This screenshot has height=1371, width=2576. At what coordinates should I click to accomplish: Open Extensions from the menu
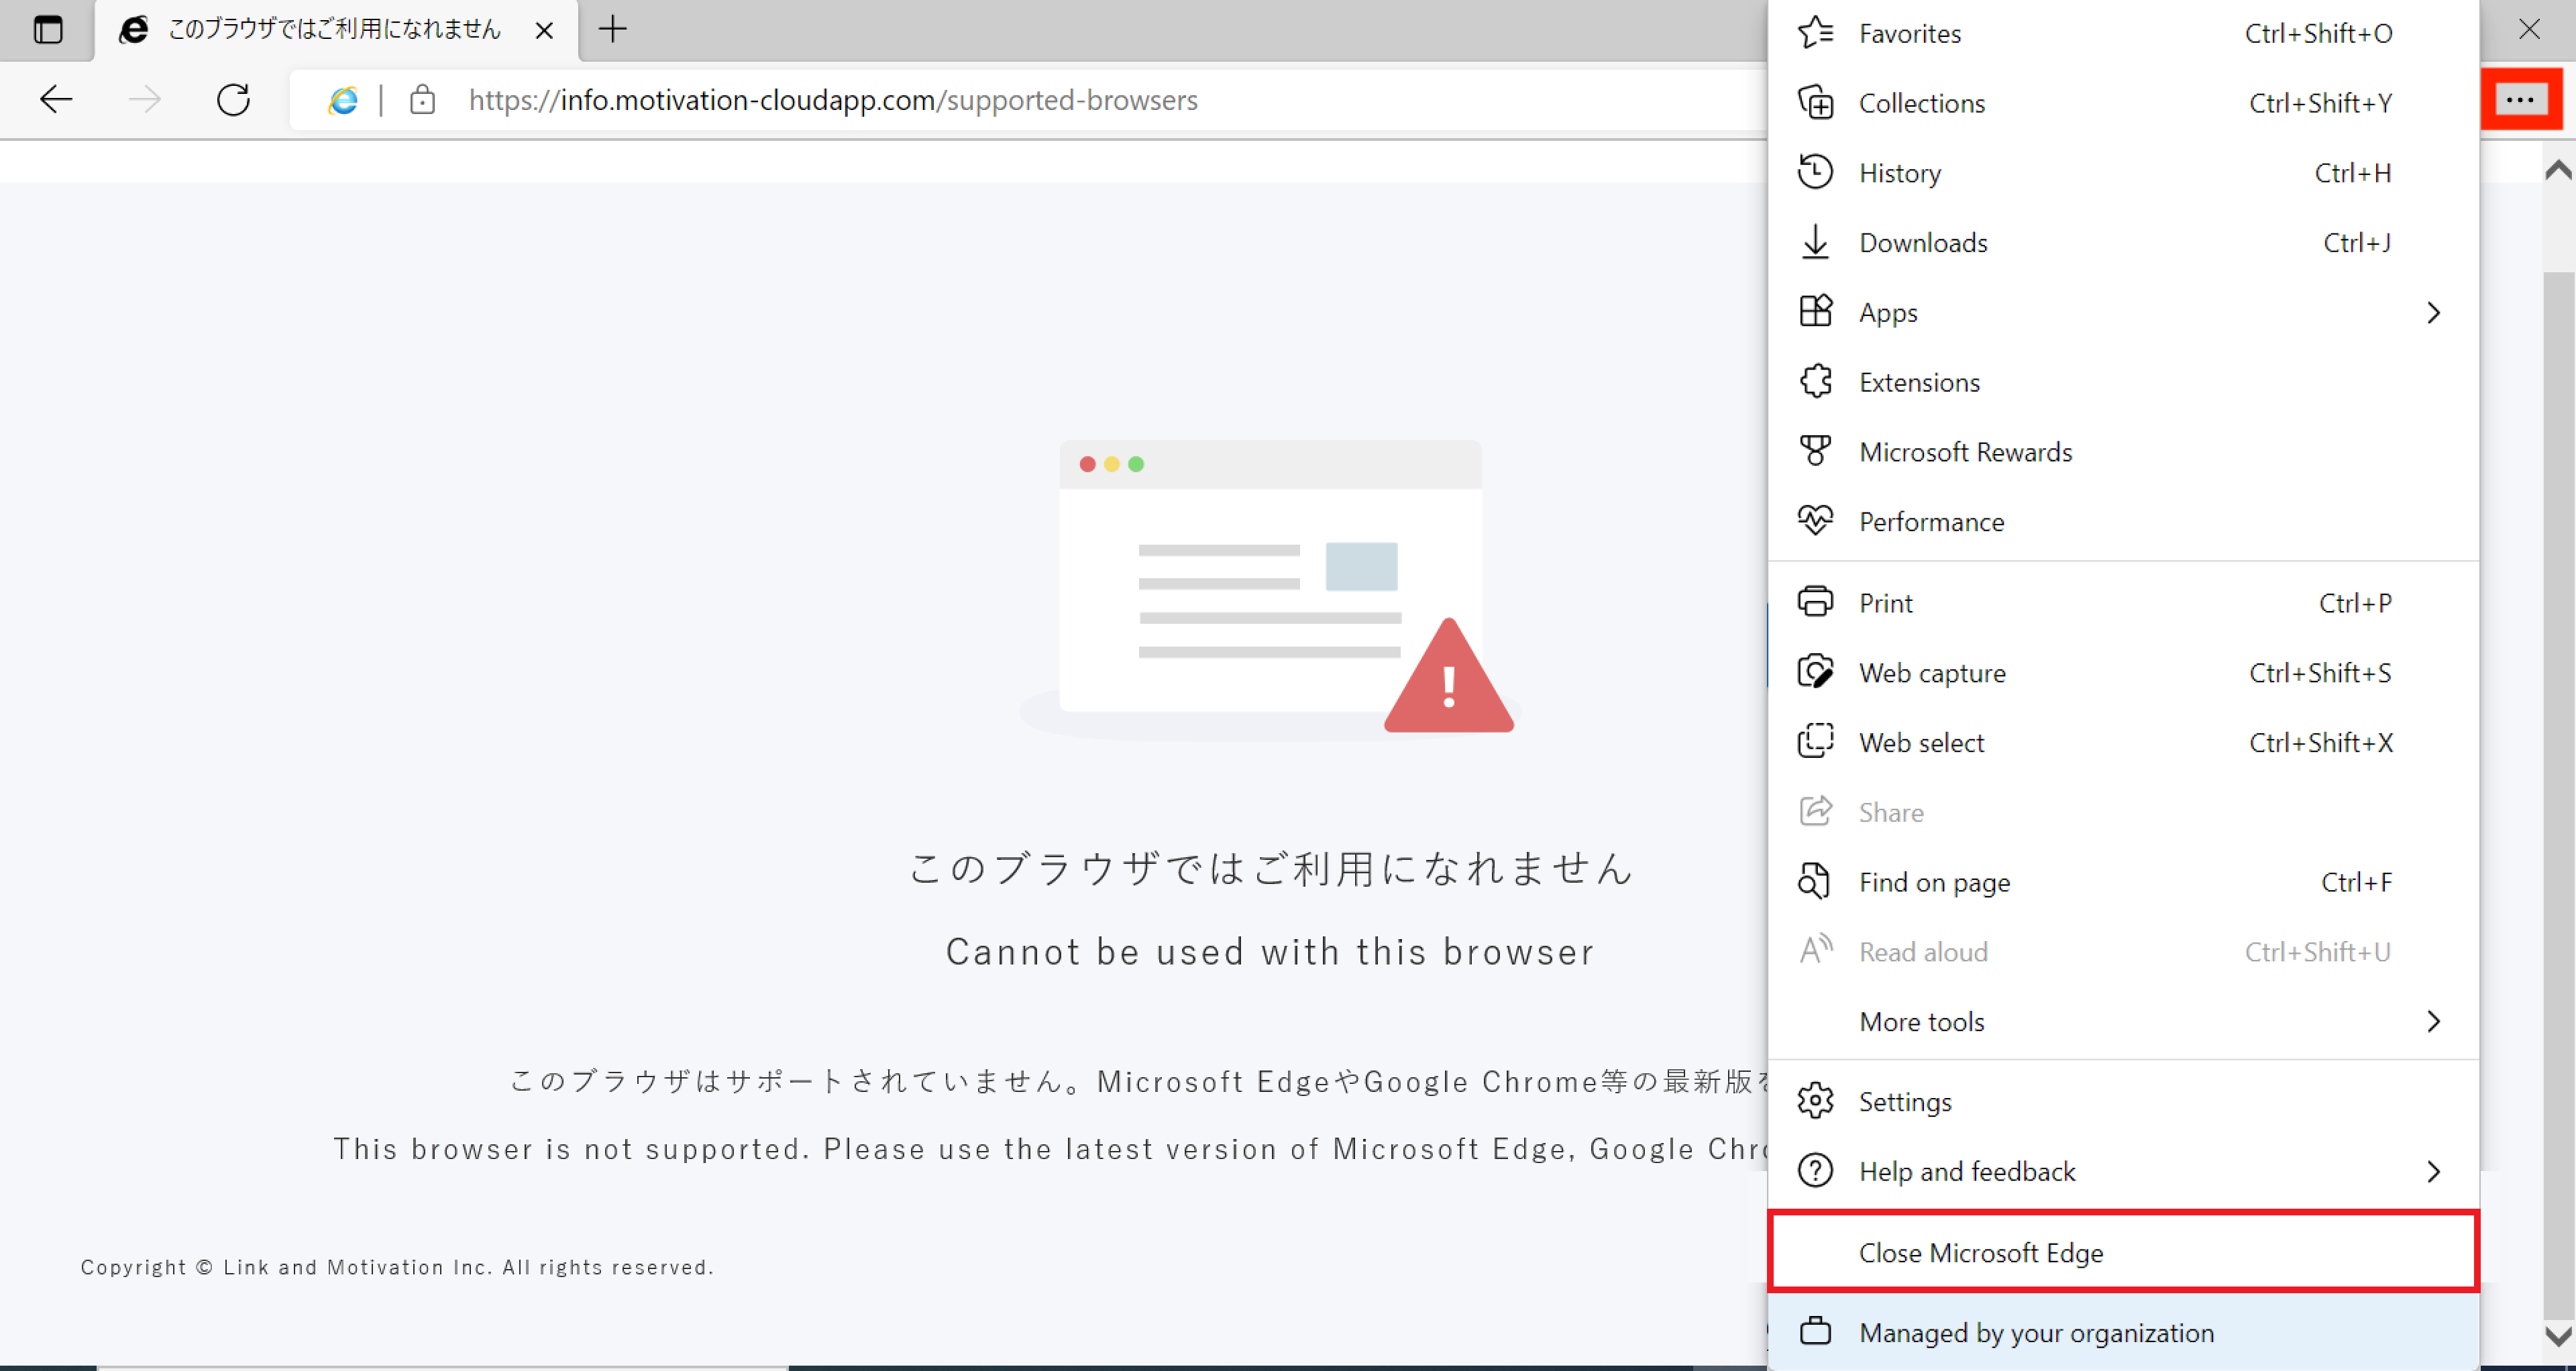1918,382
